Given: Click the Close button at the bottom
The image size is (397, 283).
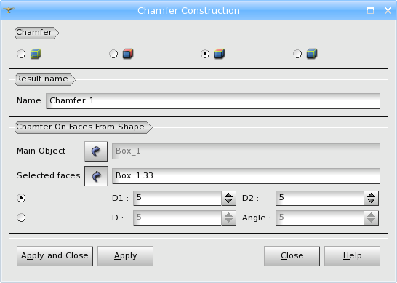Looking at the screenshot, I should click(292, 256).
